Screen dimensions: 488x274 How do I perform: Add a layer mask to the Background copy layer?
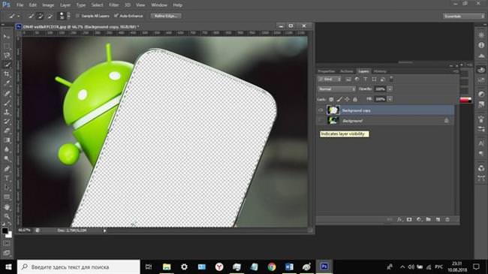(x=409, y=219)
